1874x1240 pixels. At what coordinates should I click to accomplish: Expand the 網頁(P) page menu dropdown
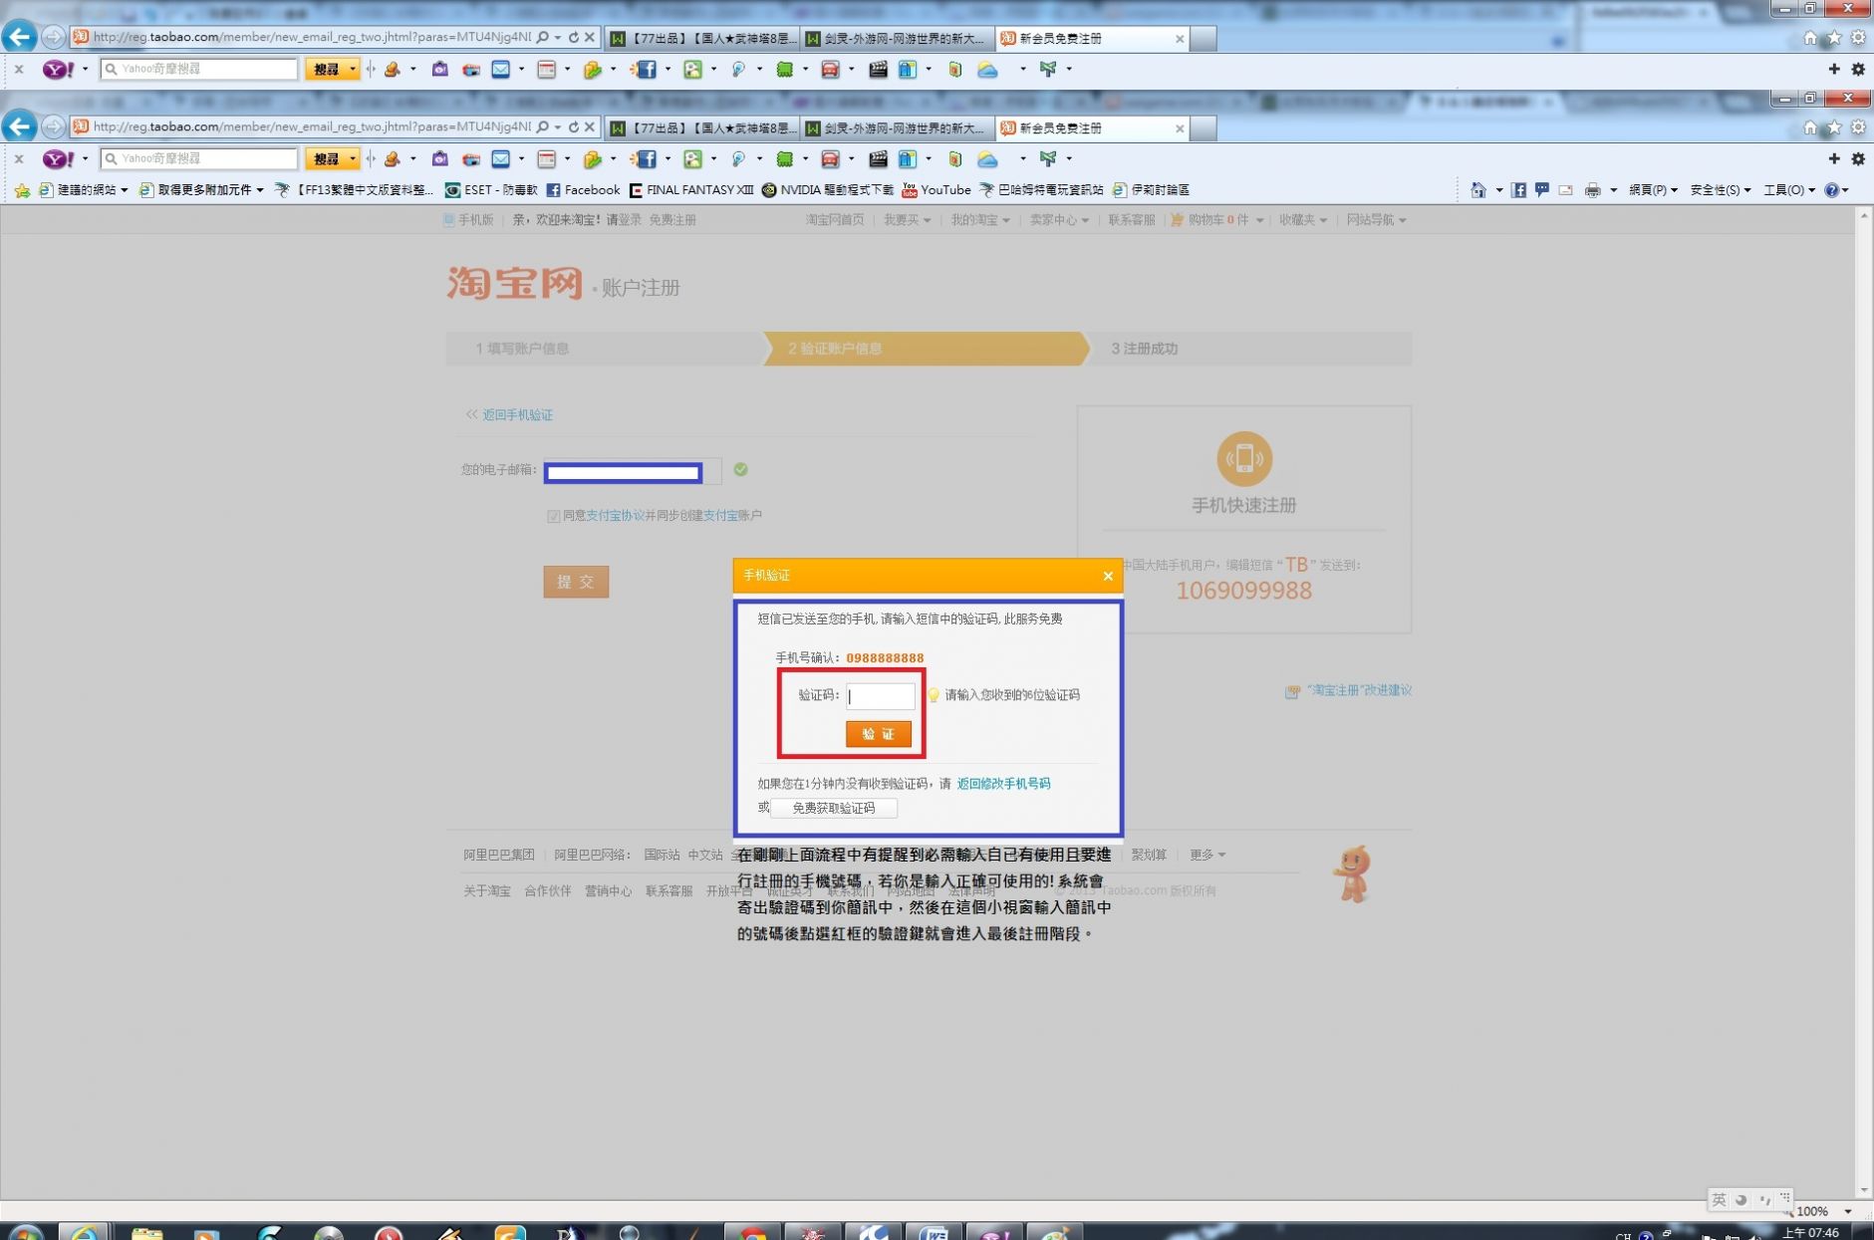1652,190
